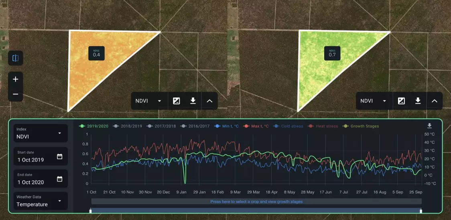Collapse the left map toolbar chevron
The height and width of the screenshot is (220, 451).
click(x=209, y=101)
